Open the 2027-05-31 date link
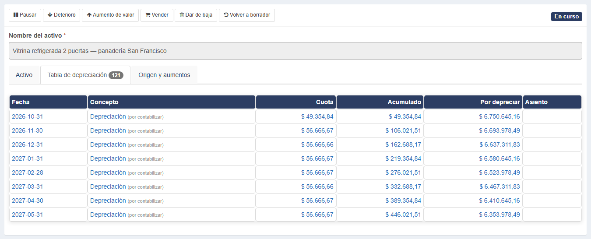 [27, 214]
